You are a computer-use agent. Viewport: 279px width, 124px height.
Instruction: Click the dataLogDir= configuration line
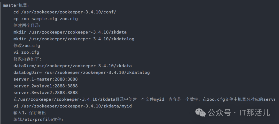81,73
